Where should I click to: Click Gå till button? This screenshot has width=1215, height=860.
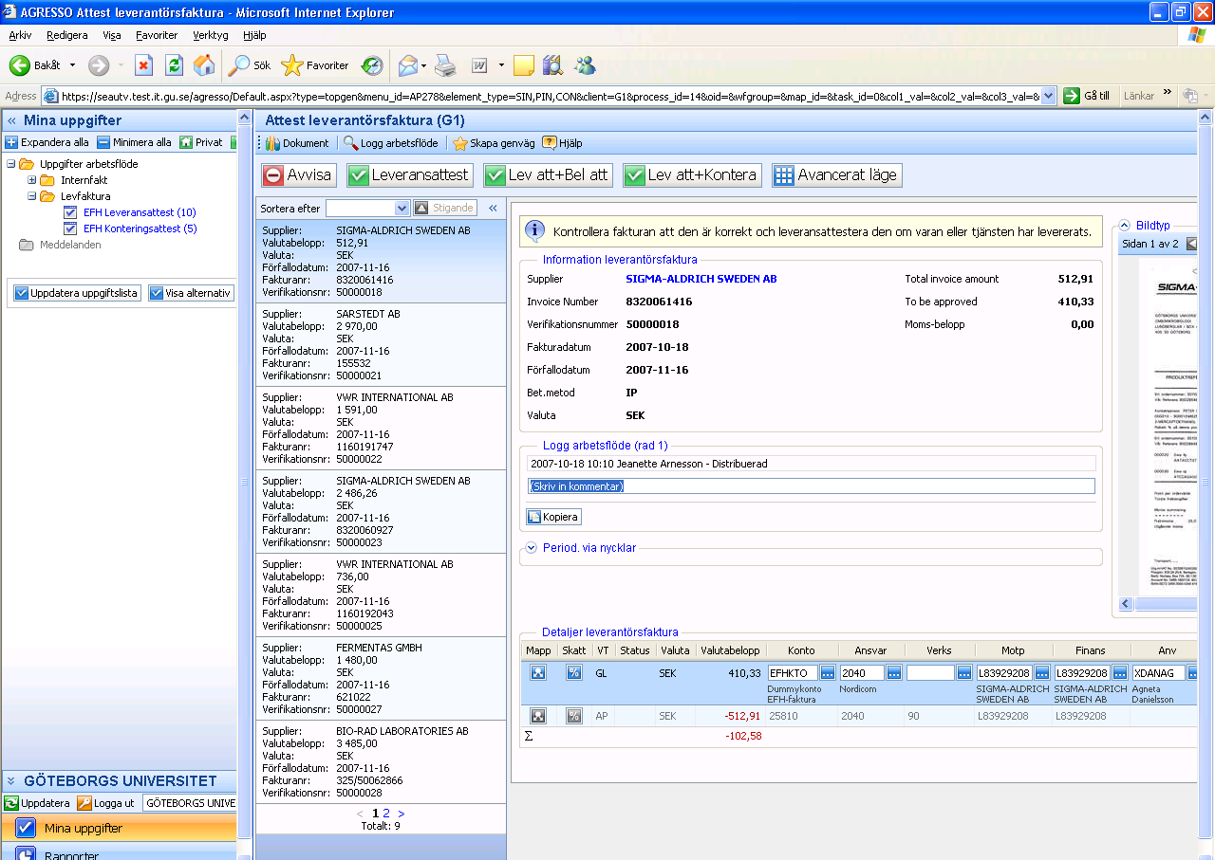[1087, 96]
